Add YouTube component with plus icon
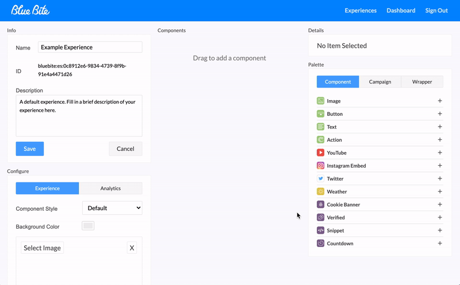The width and height of the screenshot is (460, 285). (x=440, y=153)
